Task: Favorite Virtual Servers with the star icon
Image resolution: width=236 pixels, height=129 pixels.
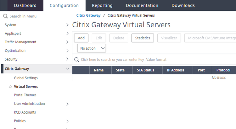Action: (10, 87)
